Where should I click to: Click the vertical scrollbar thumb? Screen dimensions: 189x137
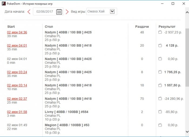(187, 57)
